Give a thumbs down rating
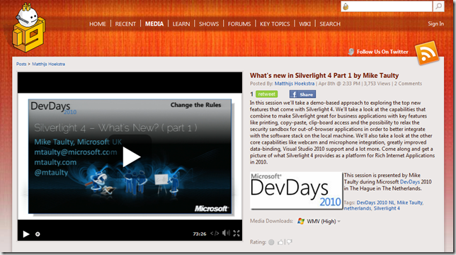Image resolution: width=456 pixels, height=255 pixels. pos(290,242)
